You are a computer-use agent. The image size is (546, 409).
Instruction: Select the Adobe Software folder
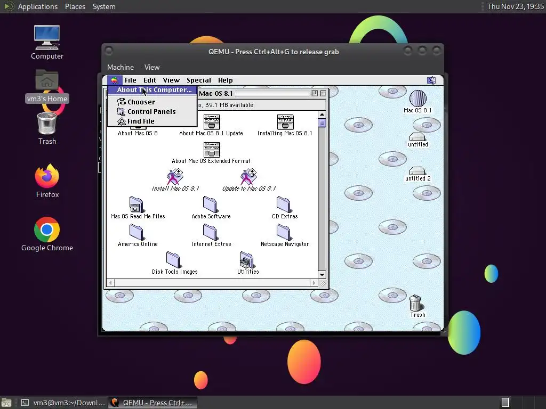click(211, 208)
